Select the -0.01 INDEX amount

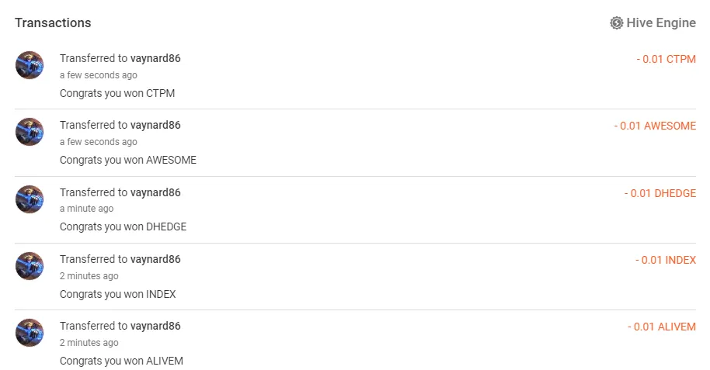coord(666,261)
